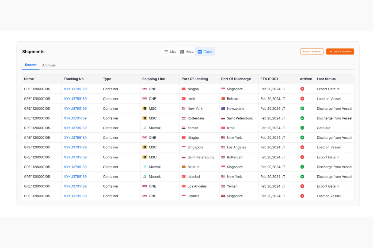Click Jakarta port of loading cell
Viewport: 373px width, 248px height.
199,196
